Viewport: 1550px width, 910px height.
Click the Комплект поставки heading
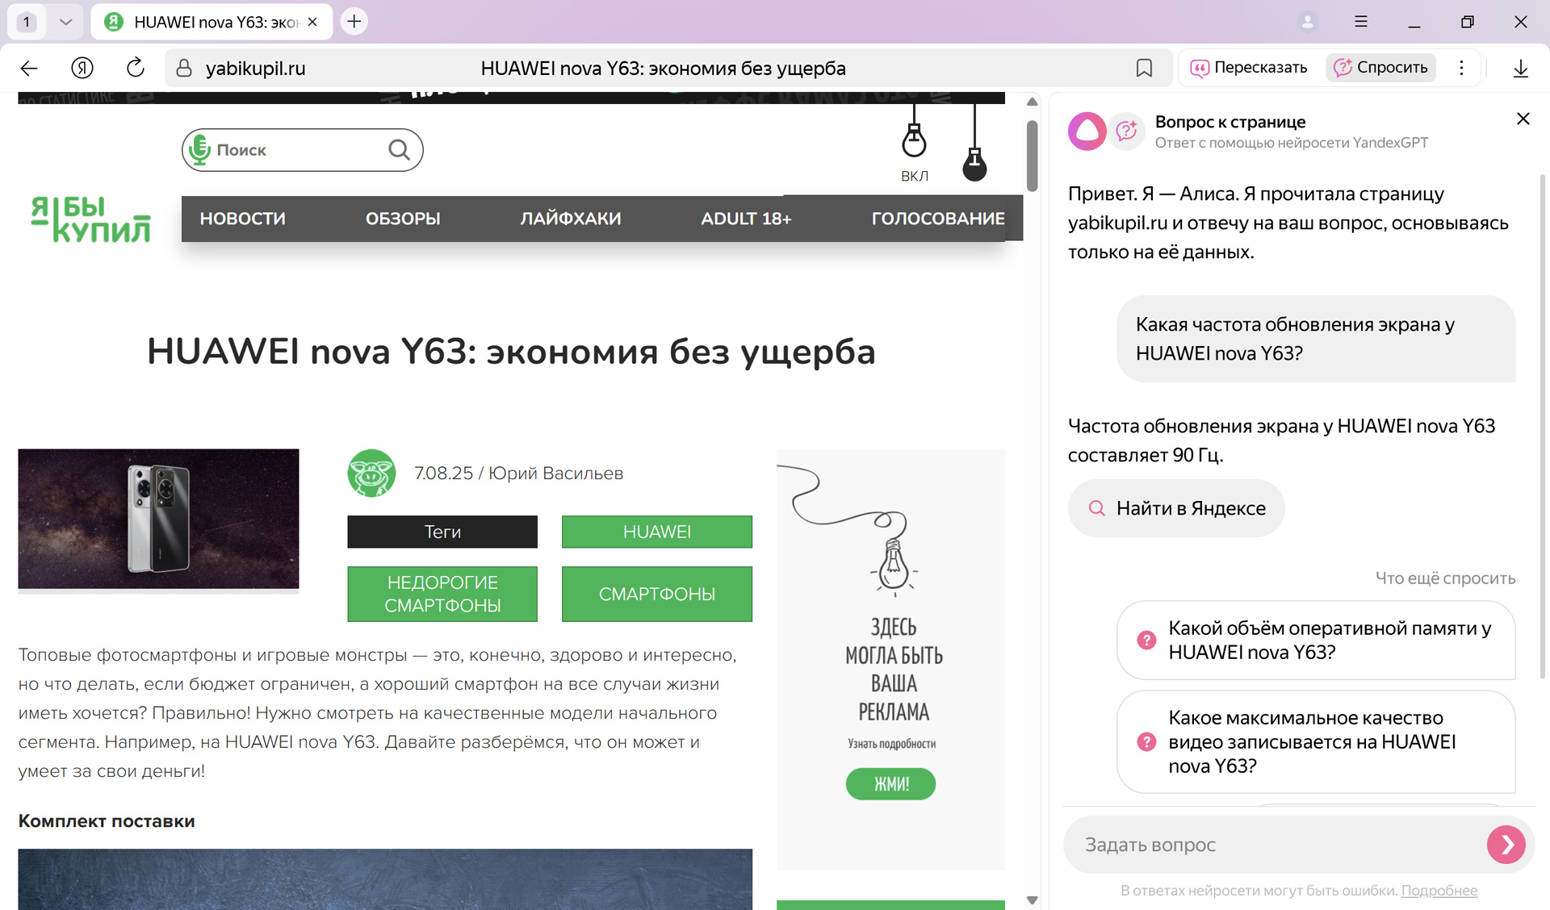[x=107, y=821]
